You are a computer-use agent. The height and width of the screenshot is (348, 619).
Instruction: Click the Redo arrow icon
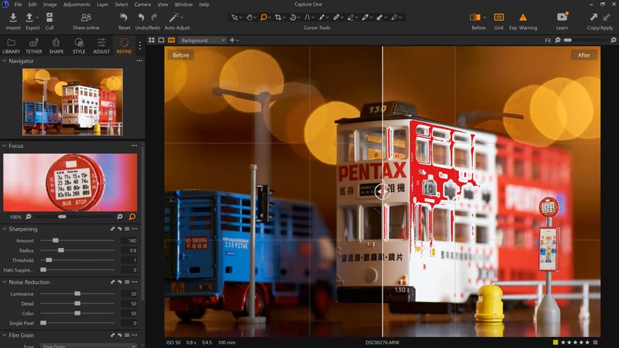154,17
